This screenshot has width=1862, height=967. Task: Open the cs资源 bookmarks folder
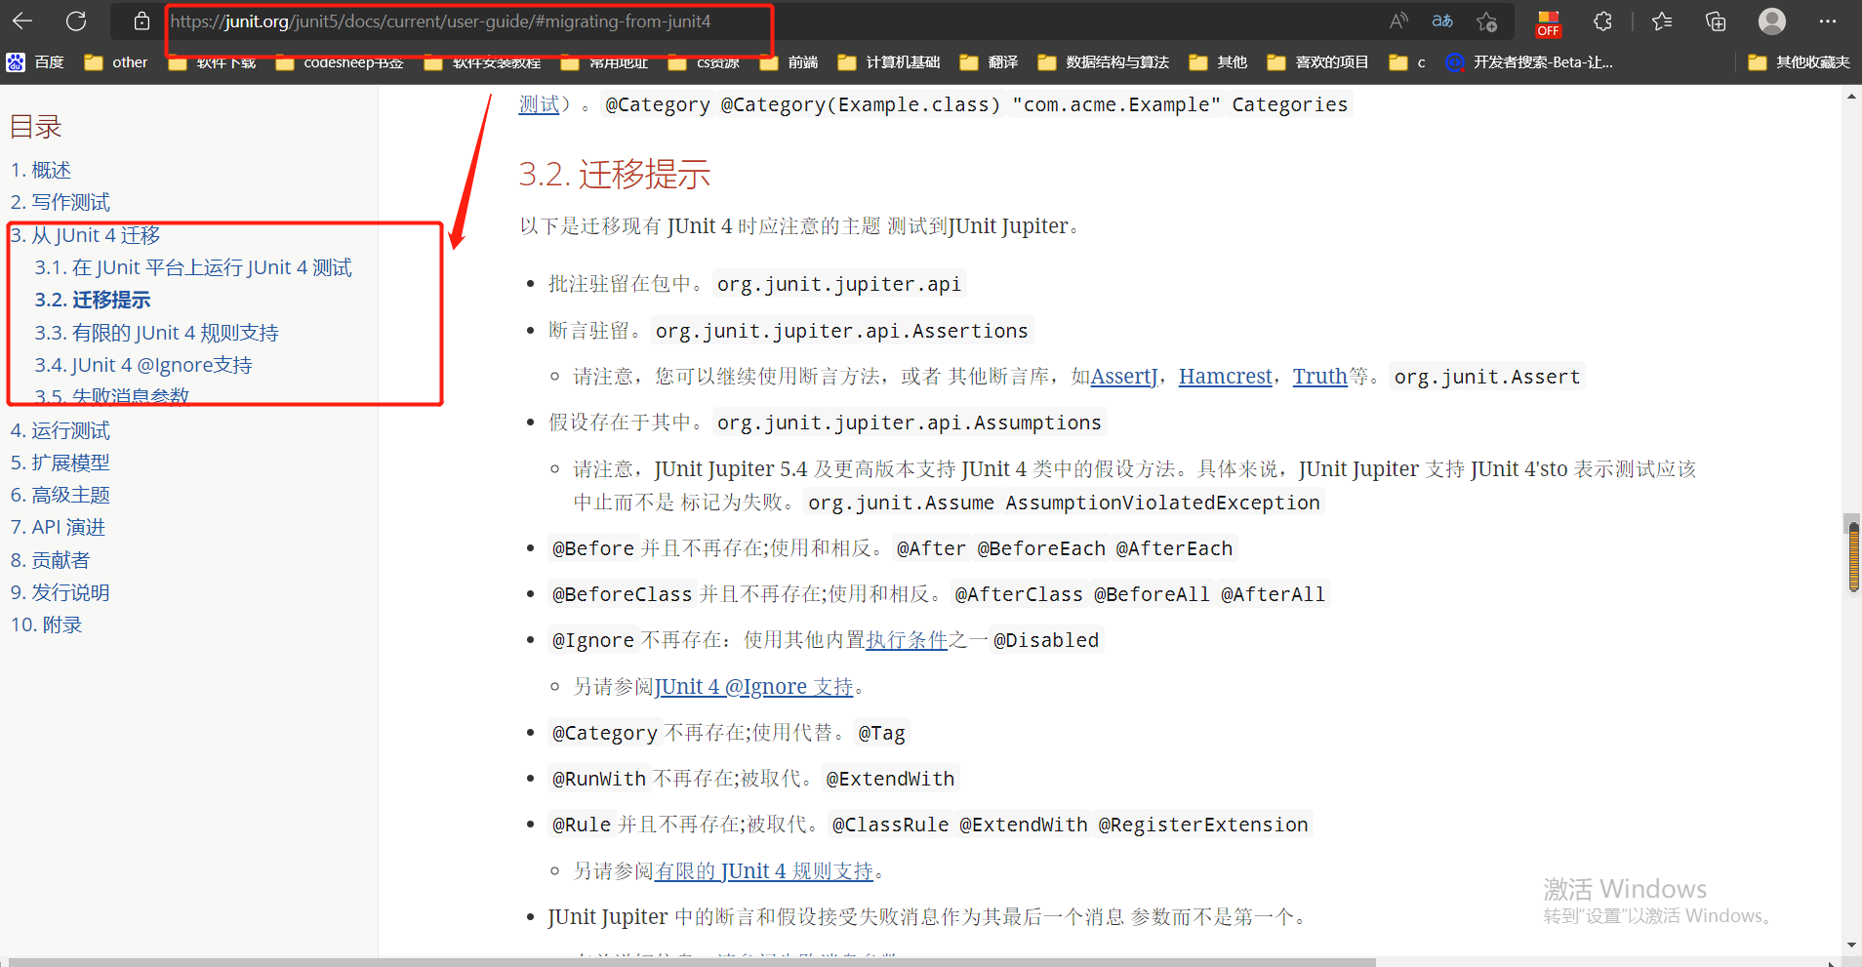tap(705, 62)
